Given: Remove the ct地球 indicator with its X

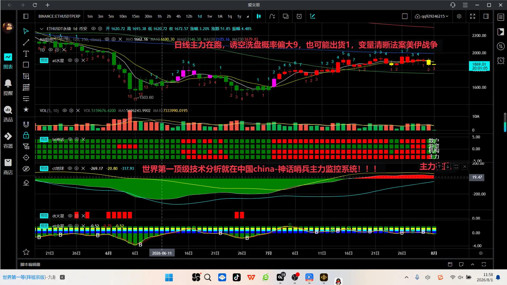Looking at the screenshot, I should point(83,168).
